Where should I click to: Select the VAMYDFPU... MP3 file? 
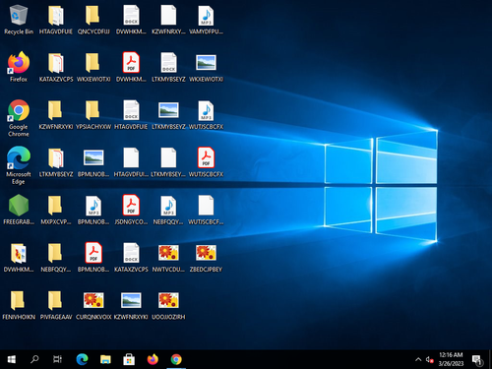tap(206, 20)
